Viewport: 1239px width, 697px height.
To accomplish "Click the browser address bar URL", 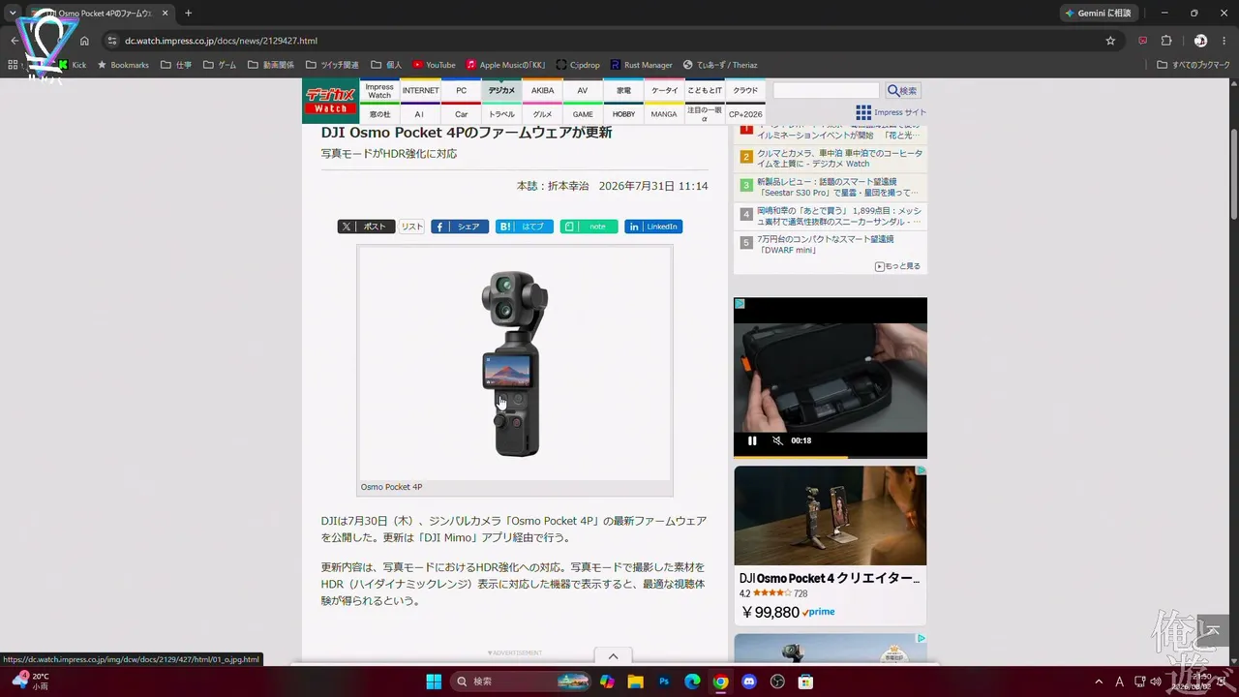I will coord(221,41).
